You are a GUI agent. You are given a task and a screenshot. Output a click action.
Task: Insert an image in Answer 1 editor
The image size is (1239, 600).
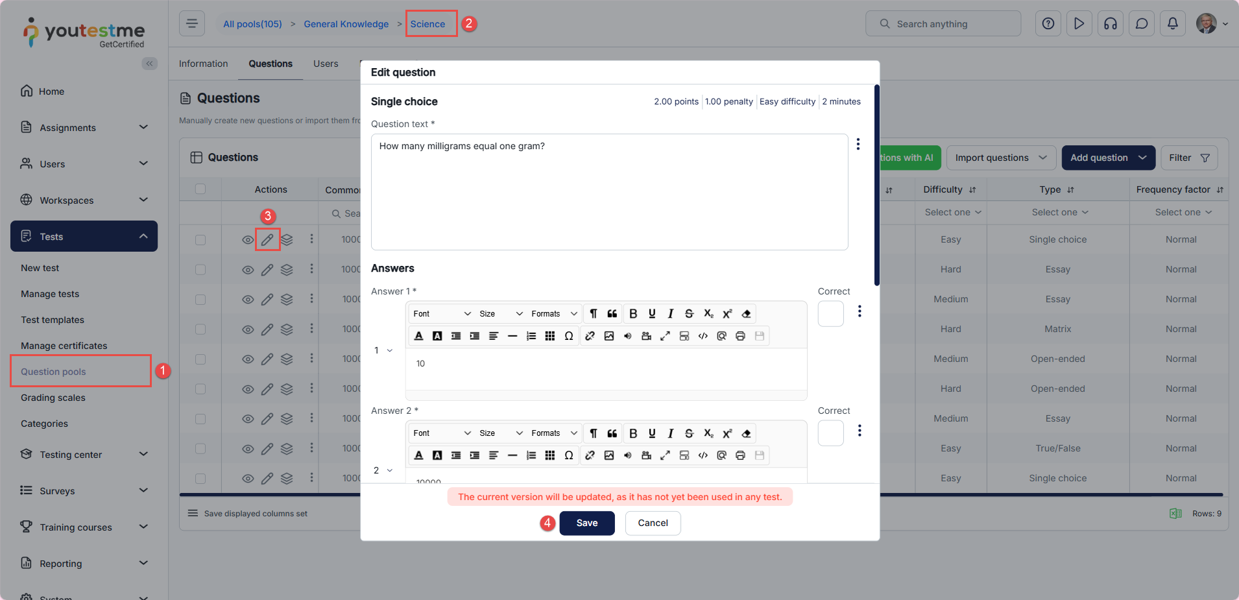pyautogui.click(x=608, y=336)
